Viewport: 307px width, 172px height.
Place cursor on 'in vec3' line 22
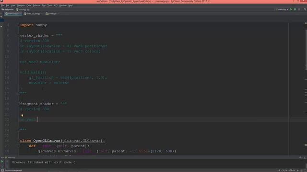28,119
